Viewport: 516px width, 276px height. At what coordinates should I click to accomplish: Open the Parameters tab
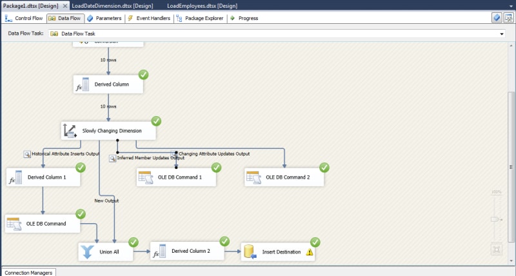(104, 19)
